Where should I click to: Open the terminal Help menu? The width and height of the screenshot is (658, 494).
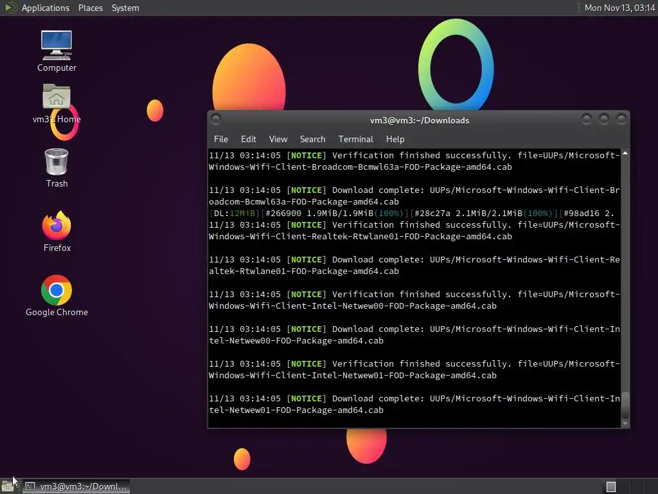(395, 139)
